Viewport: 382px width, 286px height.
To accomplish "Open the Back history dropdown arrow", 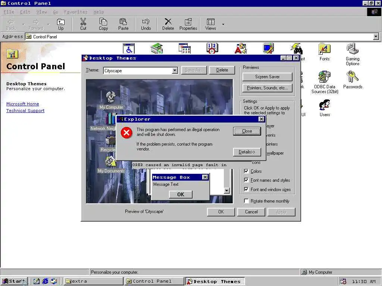I will pyautogui.click(x=24, y=24).
